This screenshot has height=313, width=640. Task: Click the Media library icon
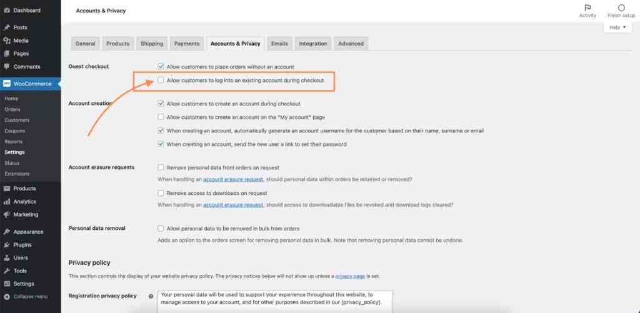point(6,41)
